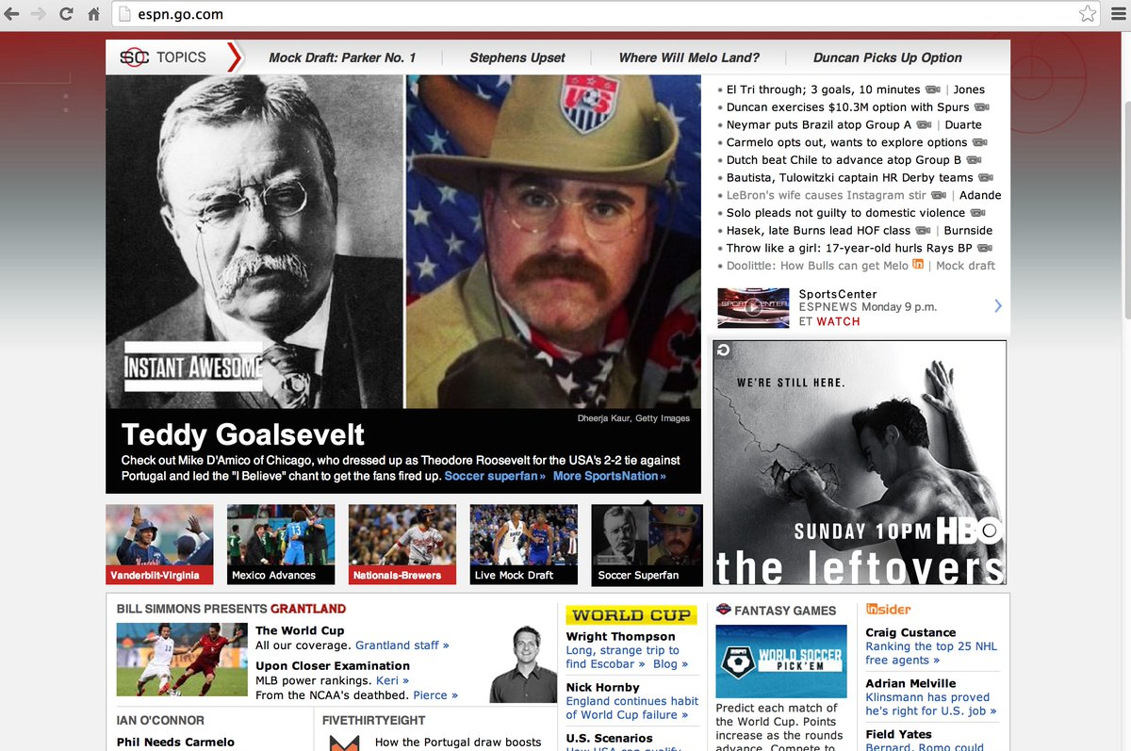Viewport: 1131px width, 751px height.
Task: Play video icon next to Duncan exercises headline
Action: point(981,107)
